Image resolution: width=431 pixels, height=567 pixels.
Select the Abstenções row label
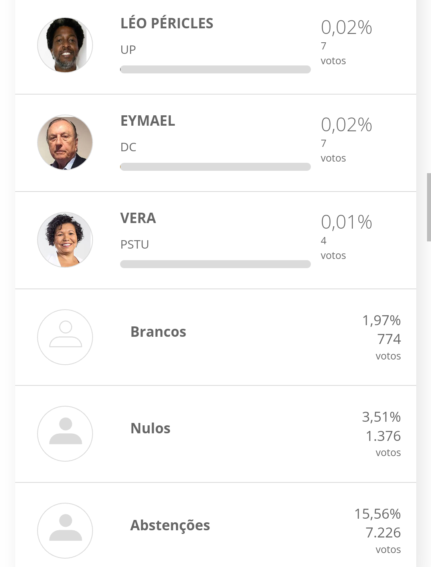pyautogui.click(x=170, y=526)
